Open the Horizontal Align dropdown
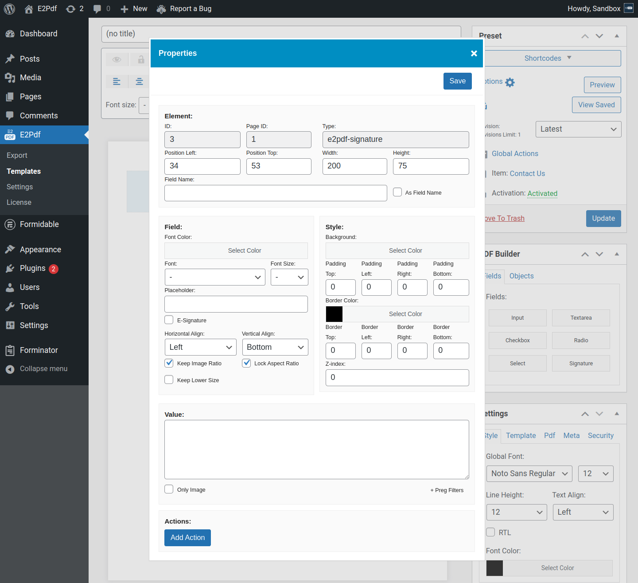The image size is (638, 583). 200,347
